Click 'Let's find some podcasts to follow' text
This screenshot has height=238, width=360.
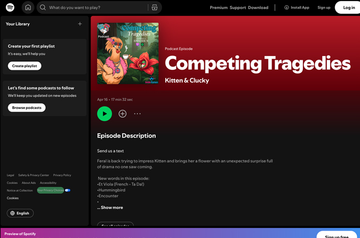pos(41,88)
